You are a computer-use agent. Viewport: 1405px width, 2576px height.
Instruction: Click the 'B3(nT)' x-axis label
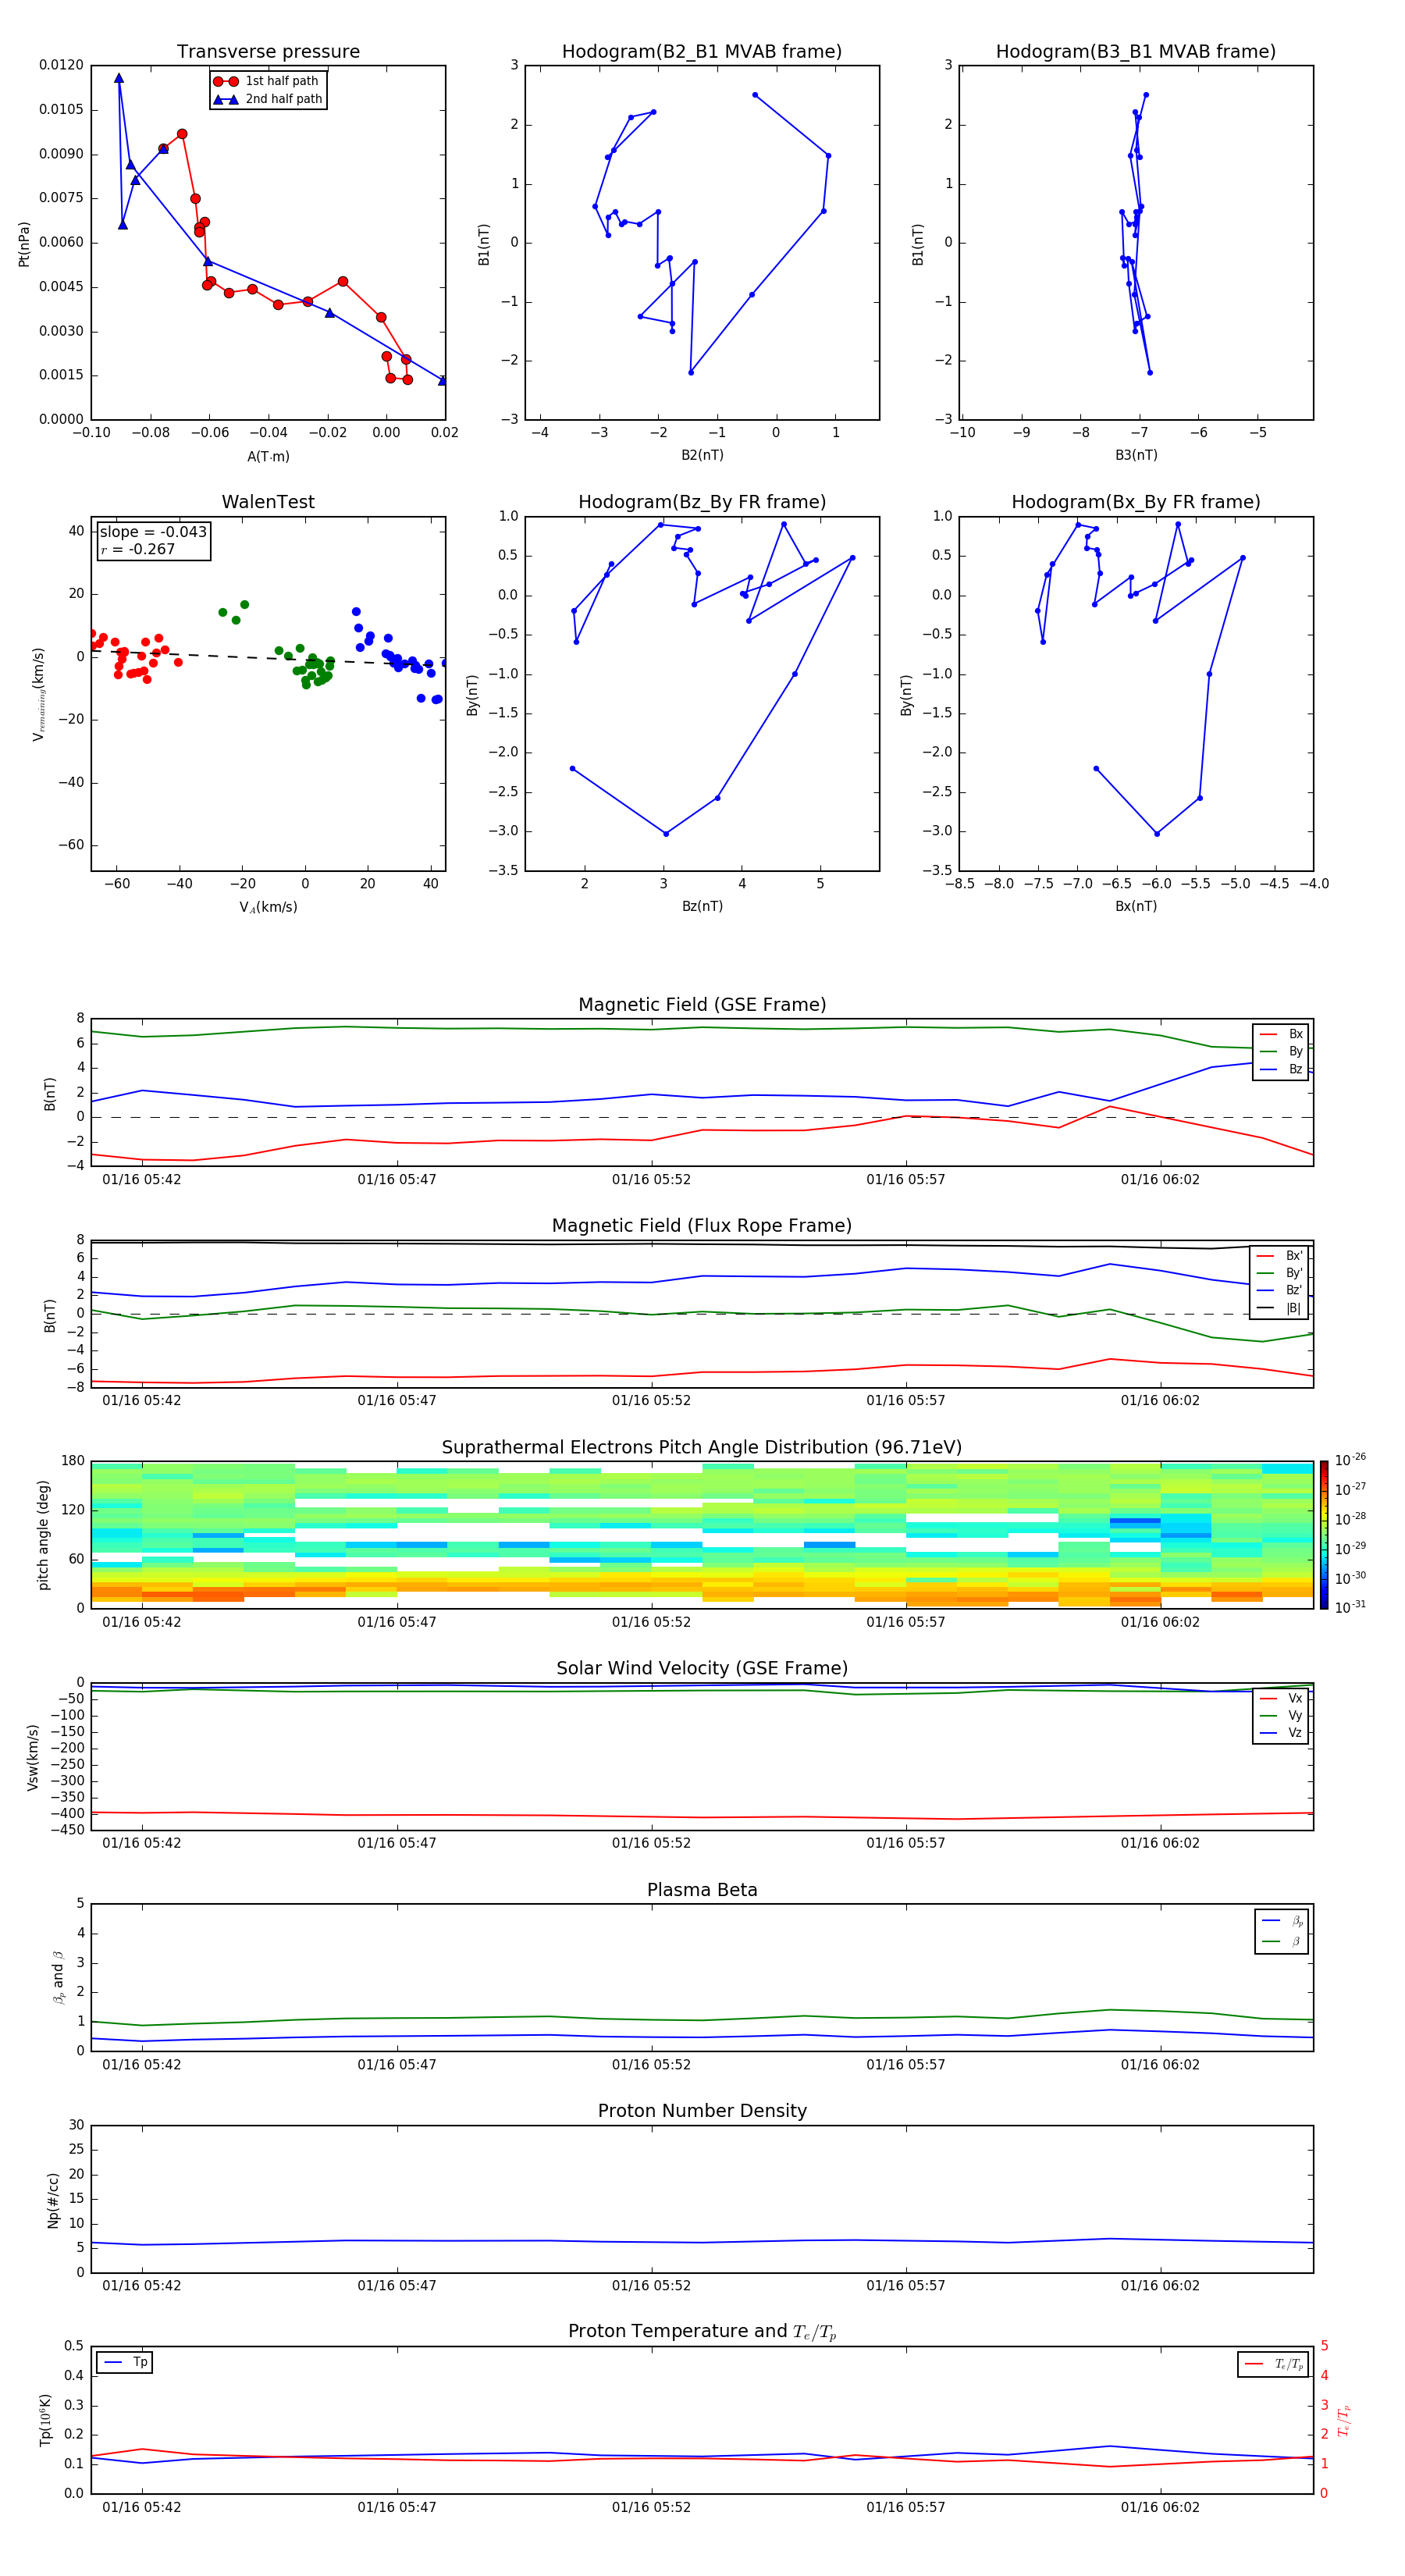tap(1136, 455)
